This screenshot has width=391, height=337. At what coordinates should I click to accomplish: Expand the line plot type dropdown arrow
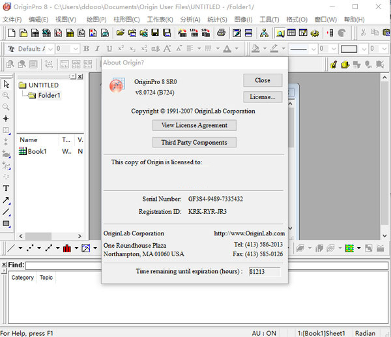click(x=20, y=248)
